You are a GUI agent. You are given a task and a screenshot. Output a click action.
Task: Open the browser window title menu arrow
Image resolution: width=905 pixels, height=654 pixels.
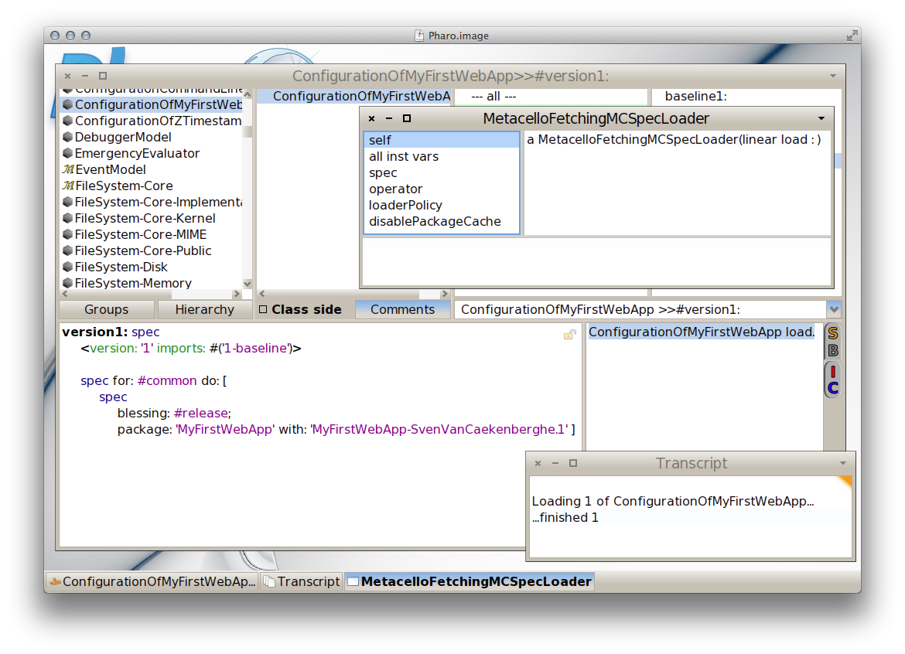[x=833, y=76]
